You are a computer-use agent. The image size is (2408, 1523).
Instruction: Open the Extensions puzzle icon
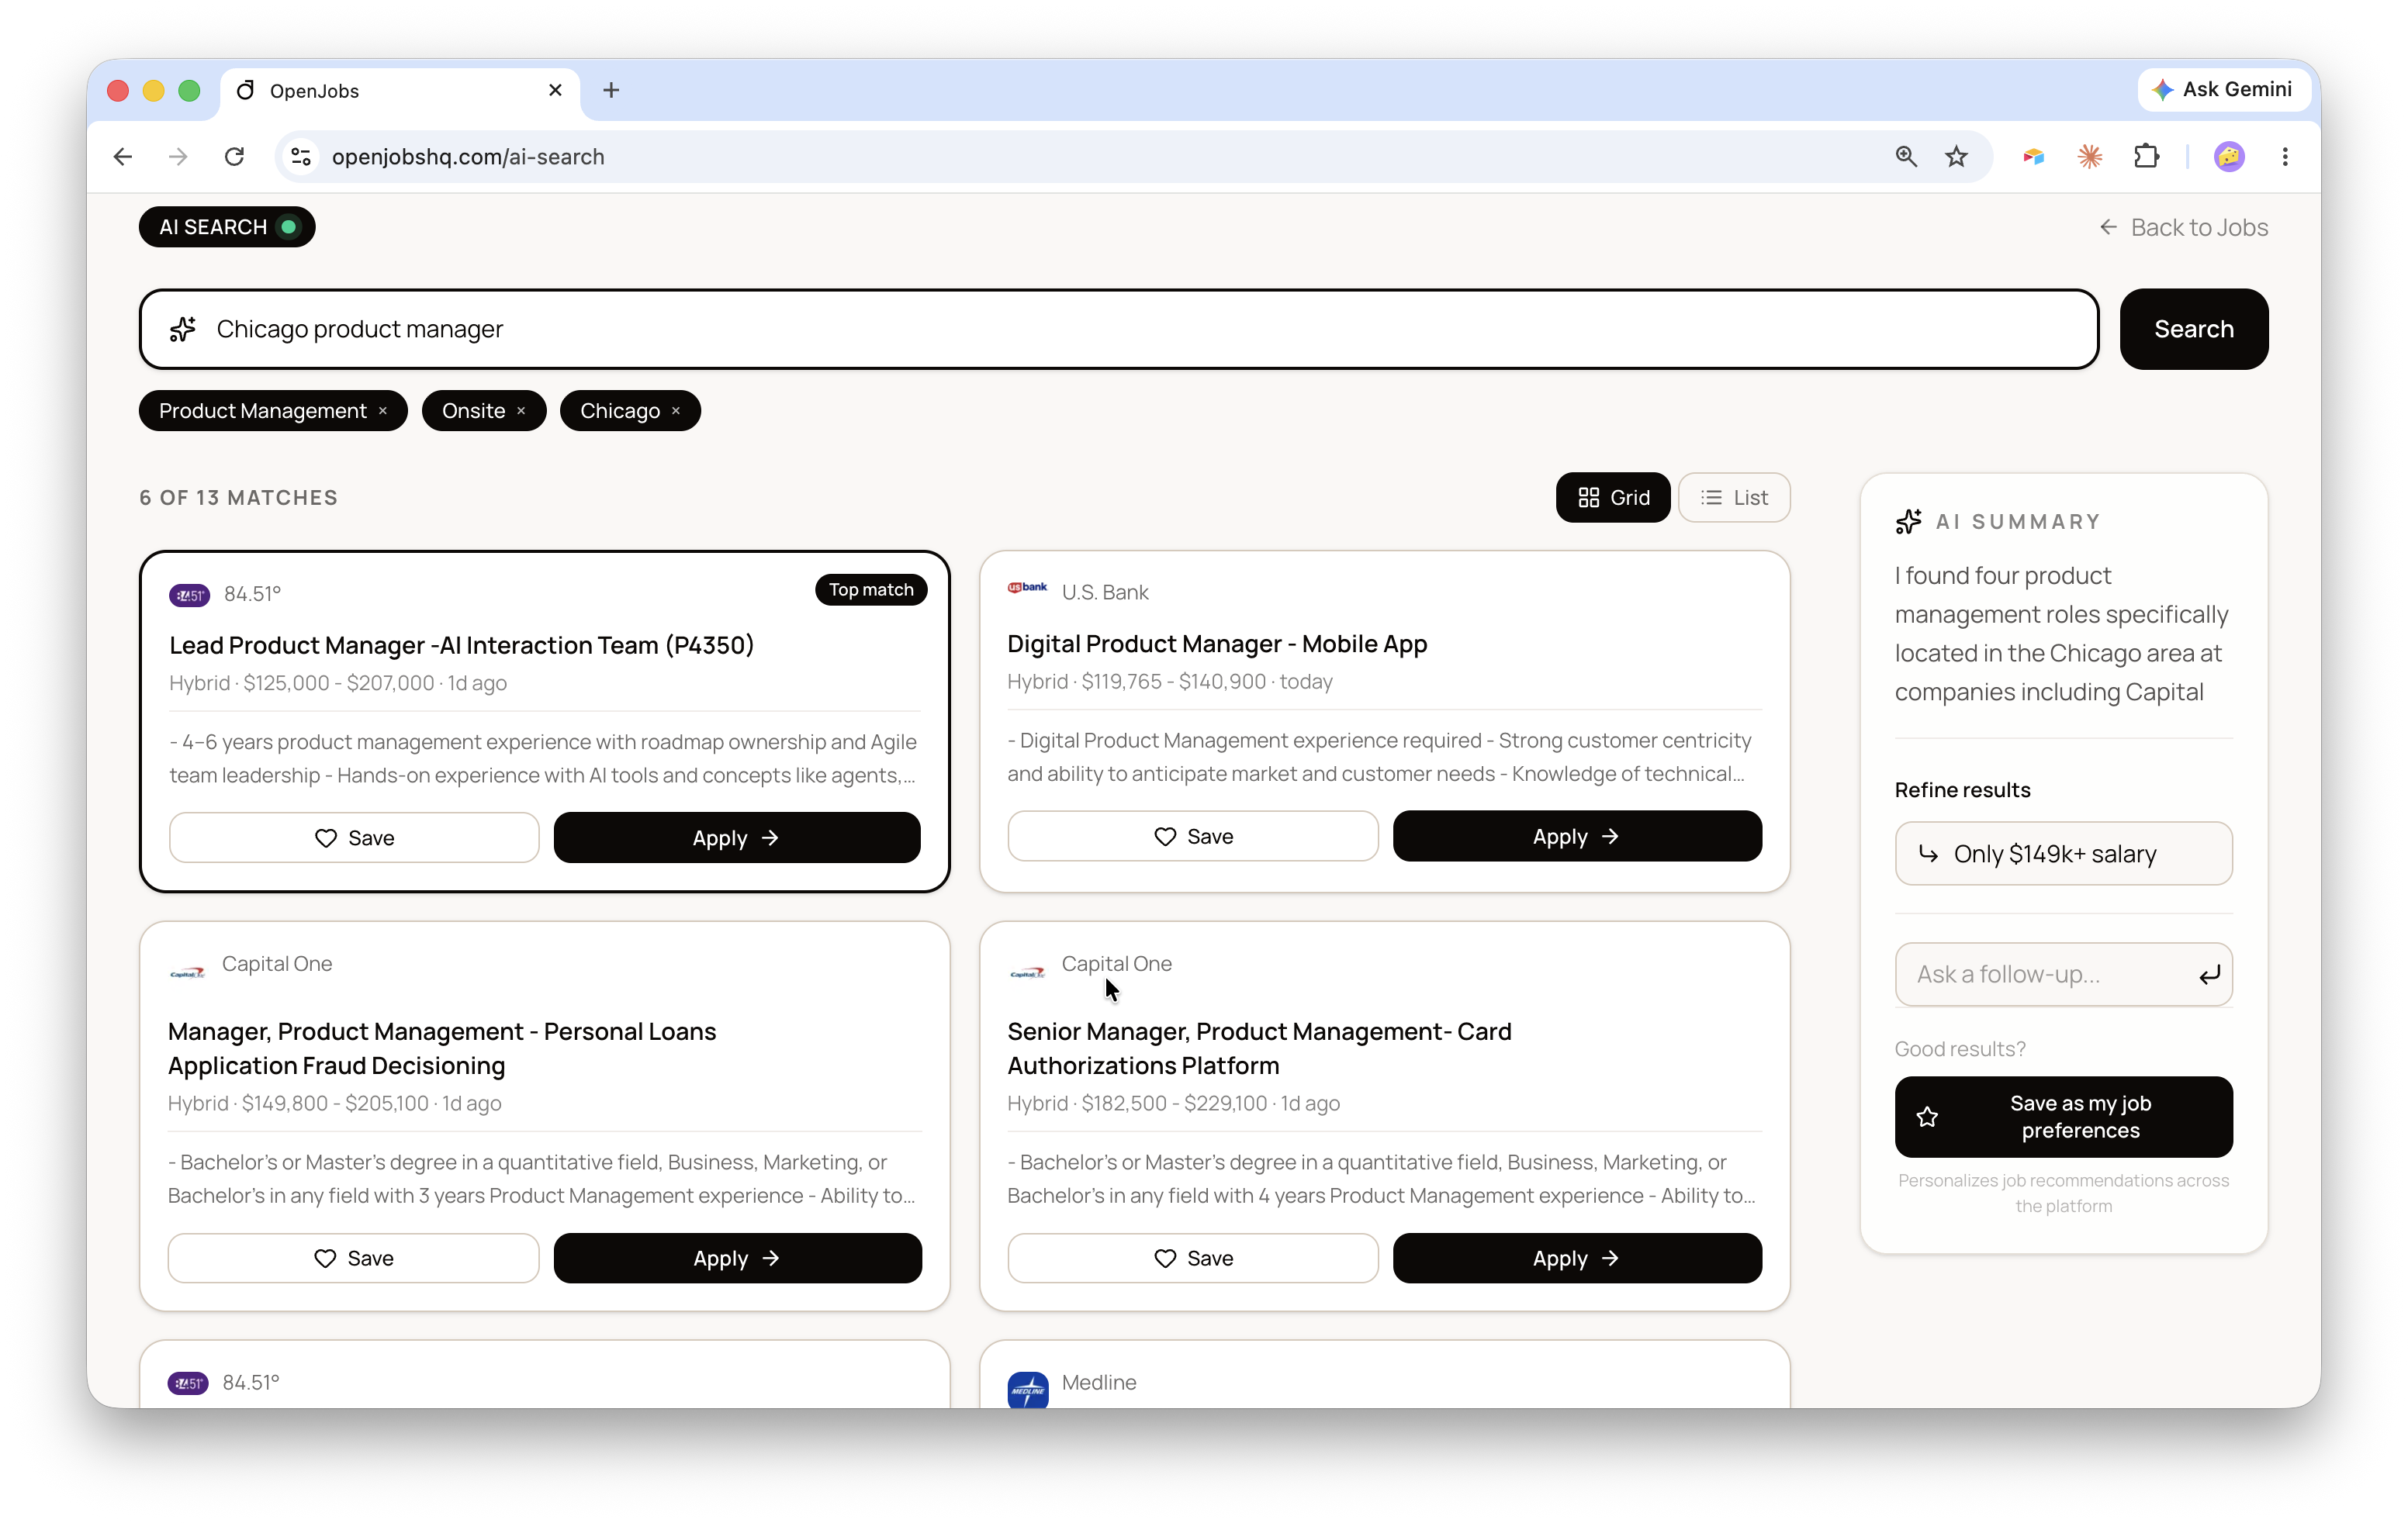(2146, 157)
